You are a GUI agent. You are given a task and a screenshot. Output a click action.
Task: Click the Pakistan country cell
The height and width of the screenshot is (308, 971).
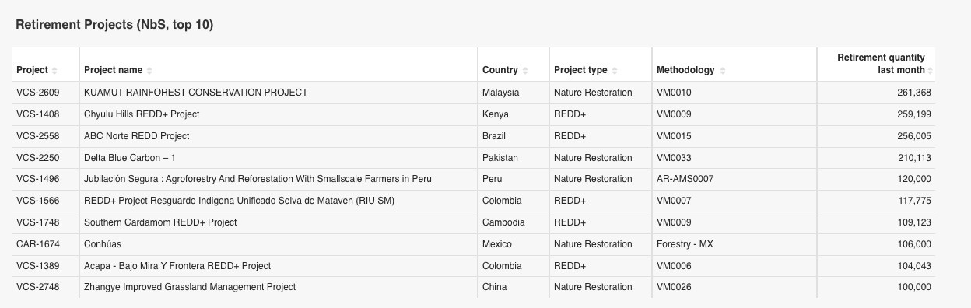tap(500, 158)
